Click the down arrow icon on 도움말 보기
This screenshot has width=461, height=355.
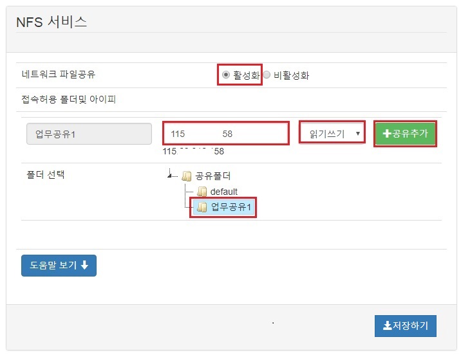[x=85, y=265]
